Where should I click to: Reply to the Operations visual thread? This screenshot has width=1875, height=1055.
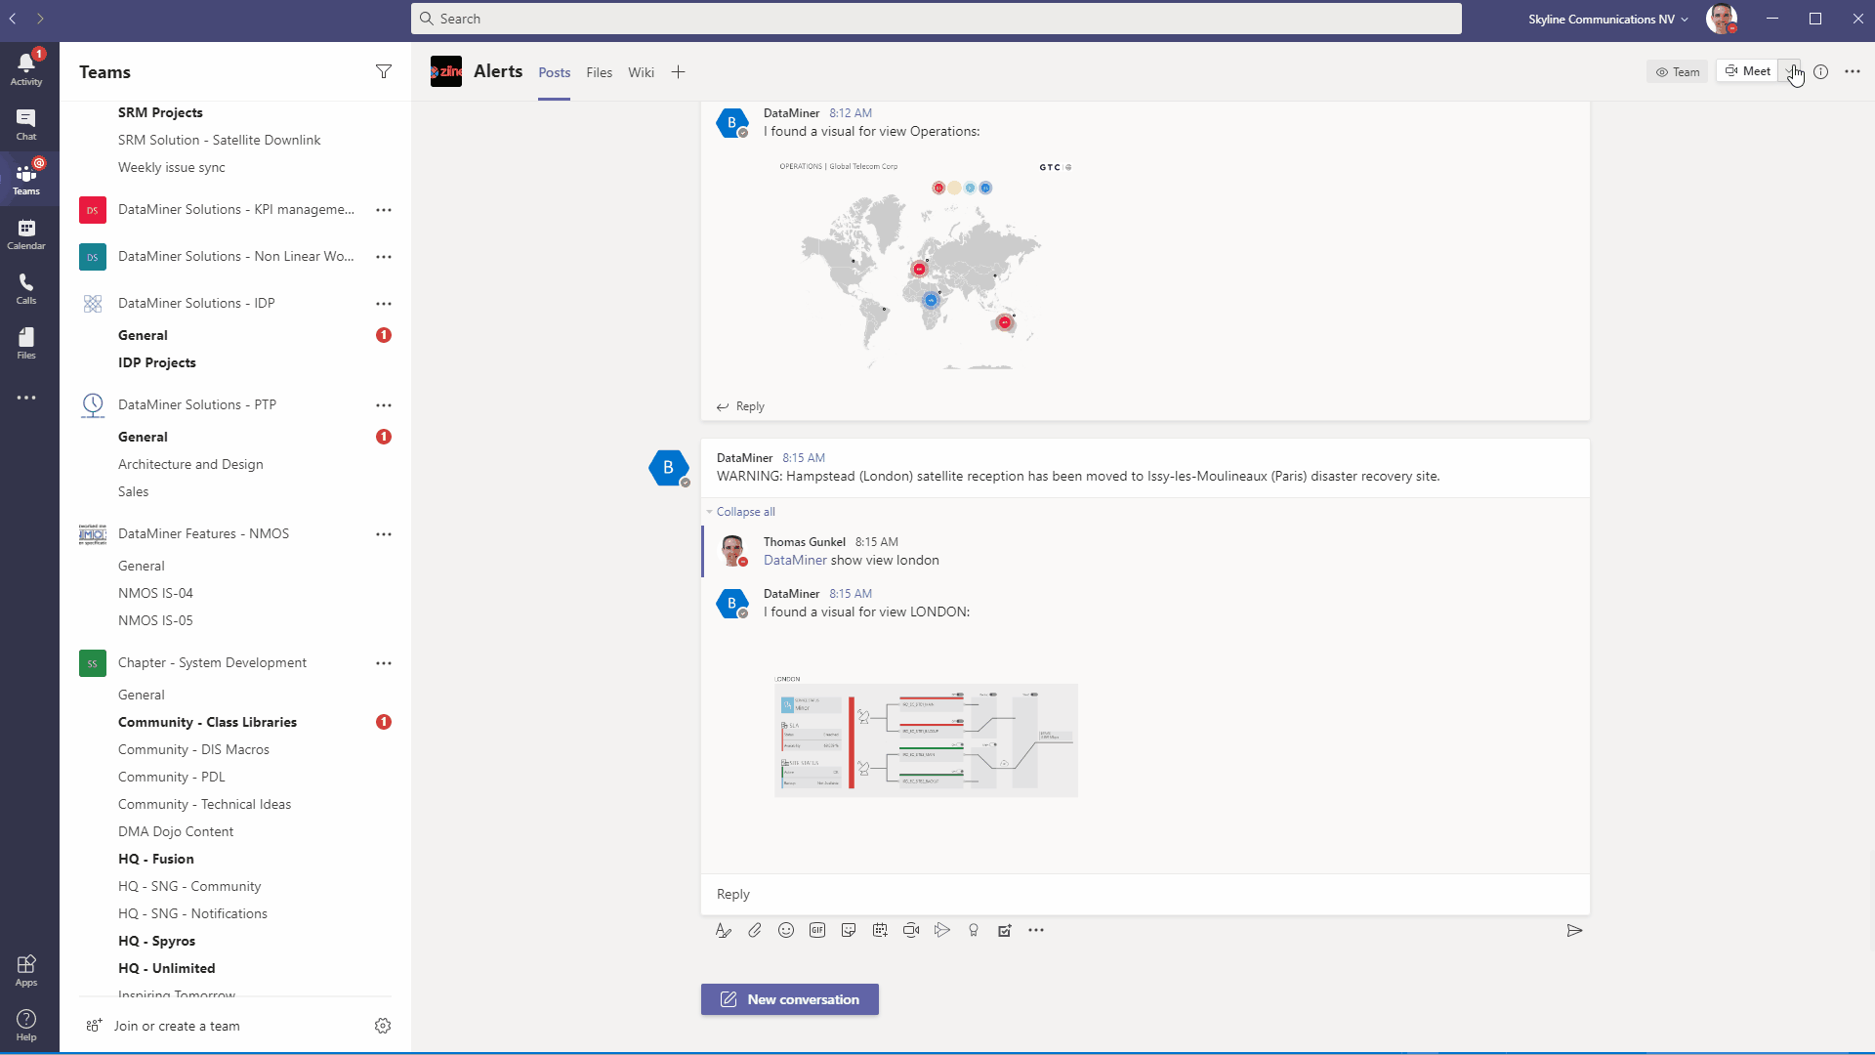tap(740, 406)
